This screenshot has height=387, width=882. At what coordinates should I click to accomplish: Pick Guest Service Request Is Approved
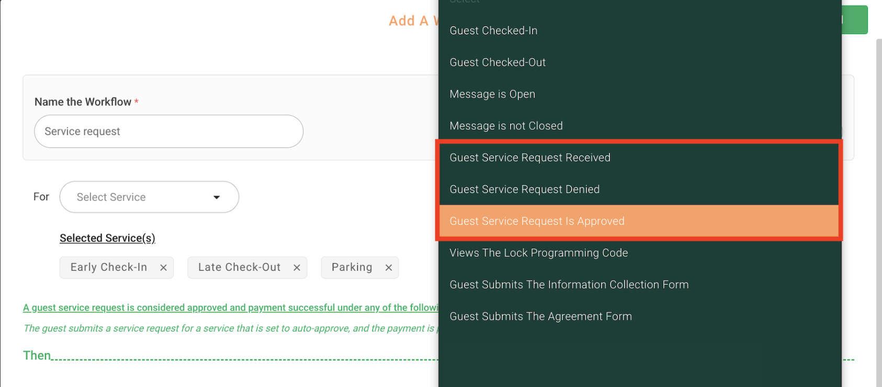[639, 221]
